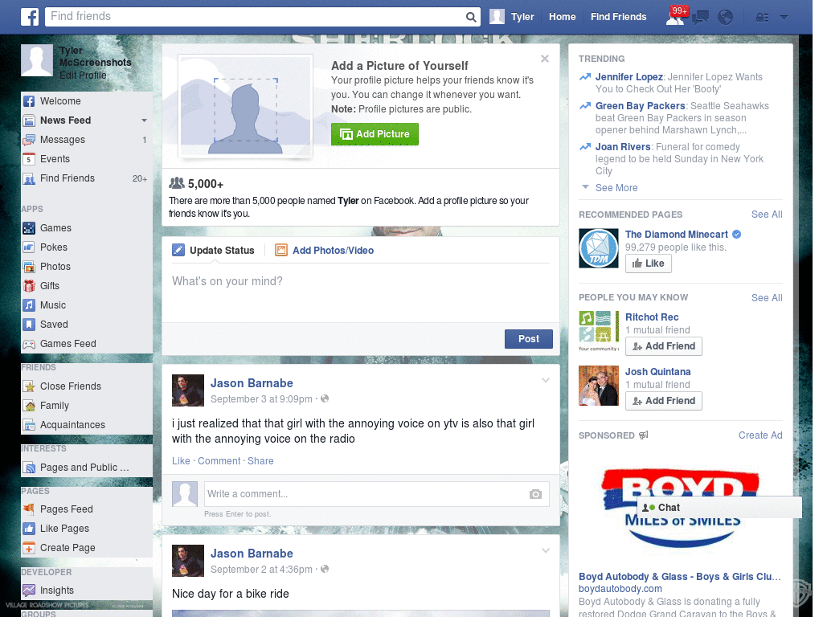
Task: Share the September 3 post
Action: 260,461
